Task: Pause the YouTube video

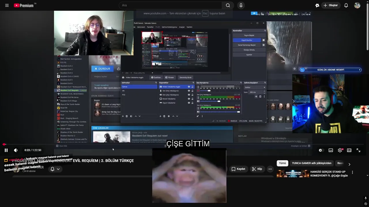Action: pyautogui.click(x=6, y=150)
